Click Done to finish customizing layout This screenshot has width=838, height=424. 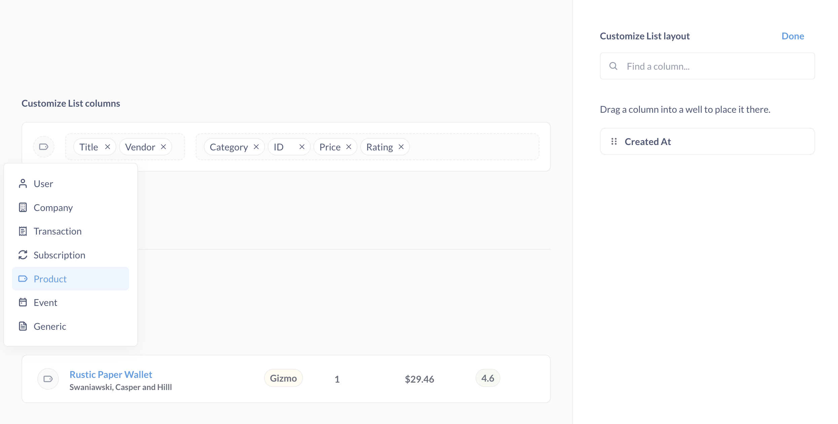(x=793, y=36)
